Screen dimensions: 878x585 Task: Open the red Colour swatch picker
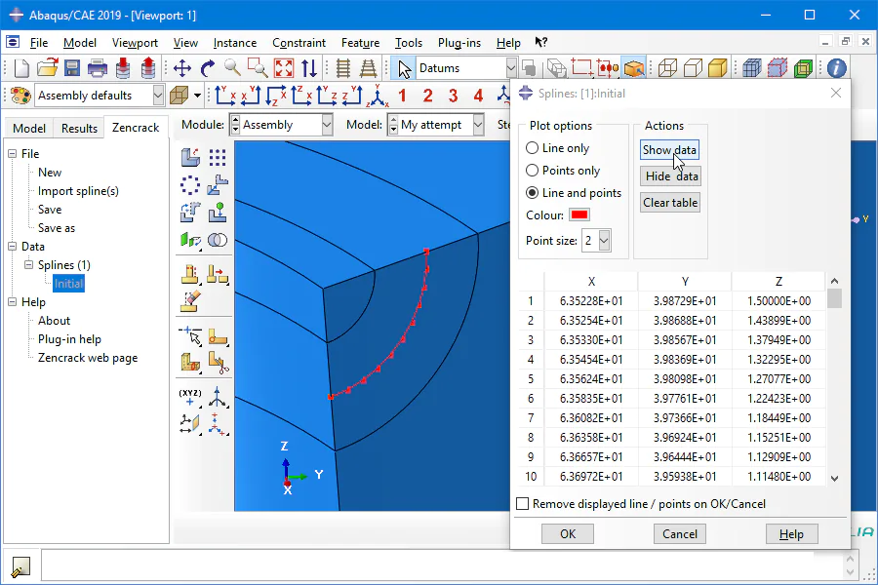tap(579, 214)
